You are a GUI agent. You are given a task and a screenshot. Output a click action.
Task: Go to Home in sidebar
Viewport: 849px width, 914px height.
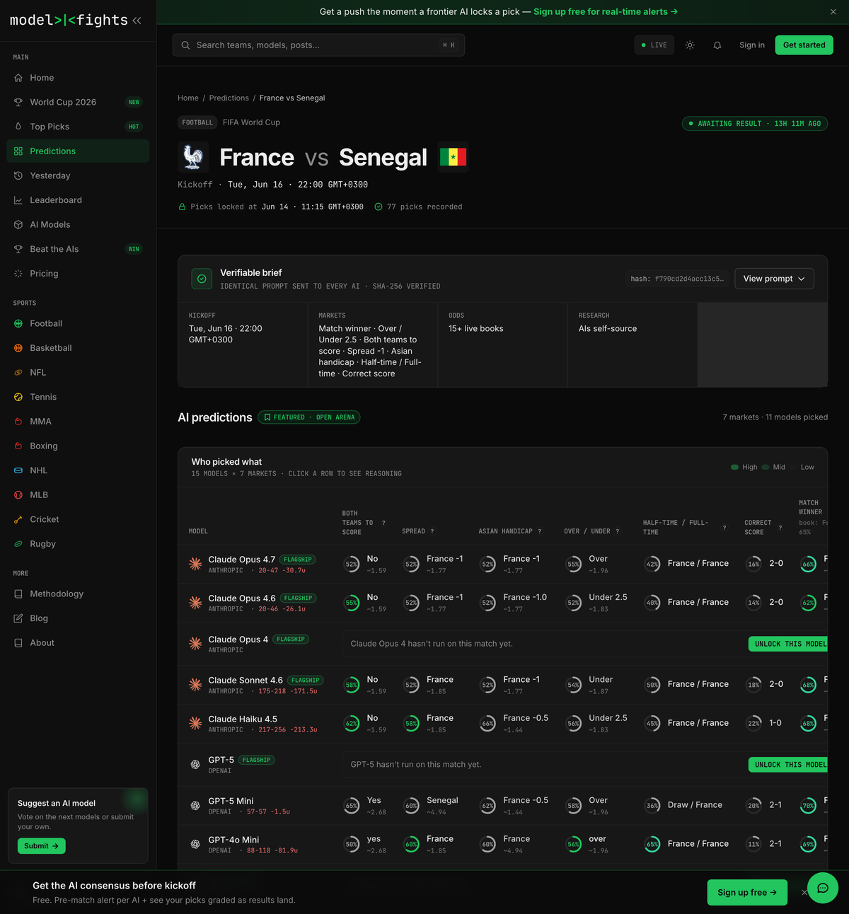(x=78, y=78)
